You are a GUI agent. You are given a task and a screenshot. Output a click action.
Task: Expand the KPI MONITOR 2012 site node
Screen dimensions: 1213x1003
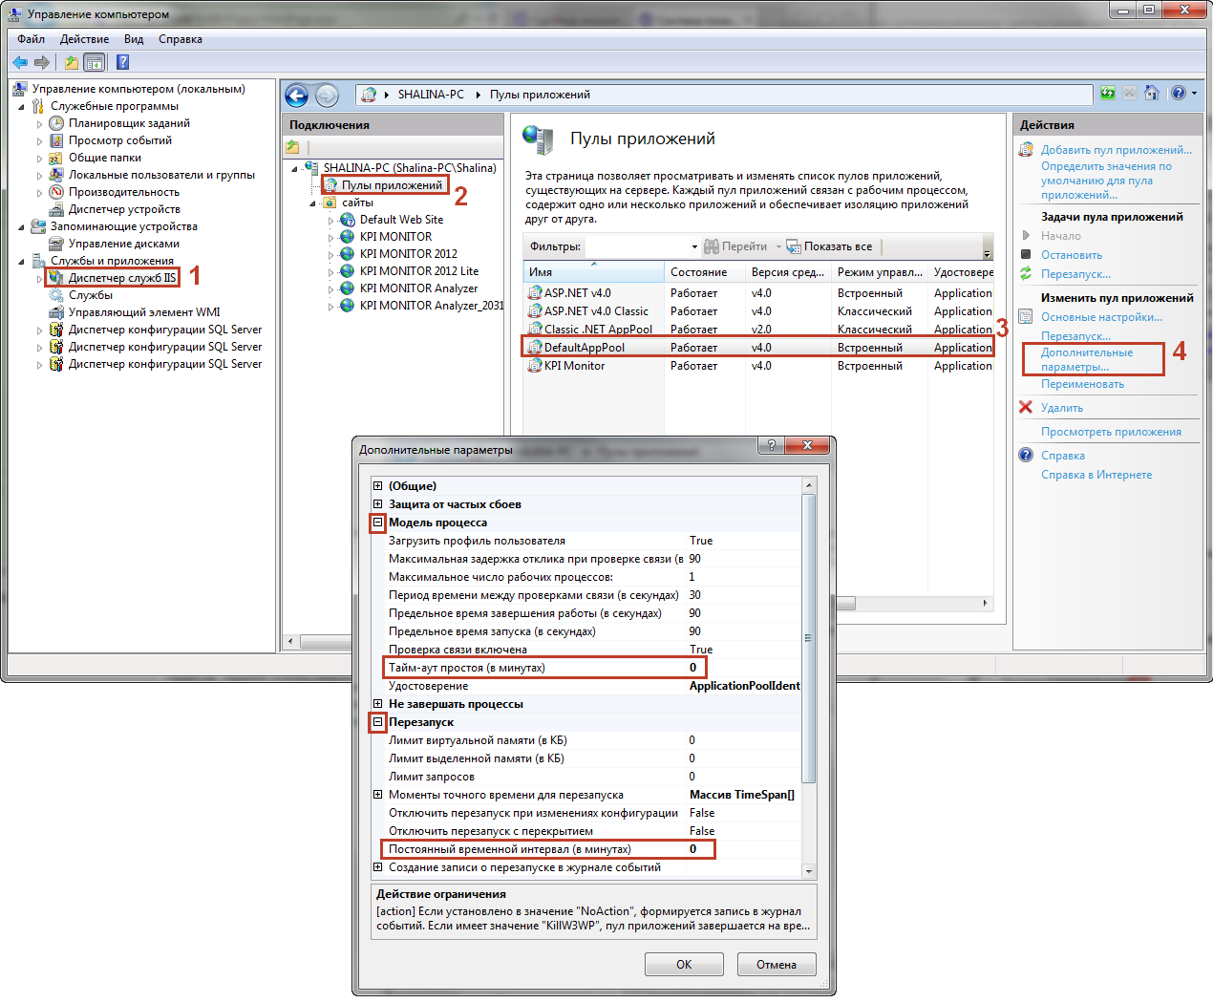(331, 254)
